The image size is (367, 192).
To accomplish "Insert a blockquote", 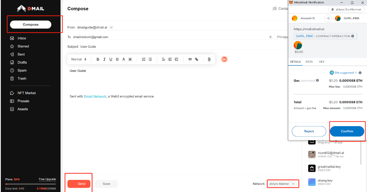I will [x=190, y=60].
